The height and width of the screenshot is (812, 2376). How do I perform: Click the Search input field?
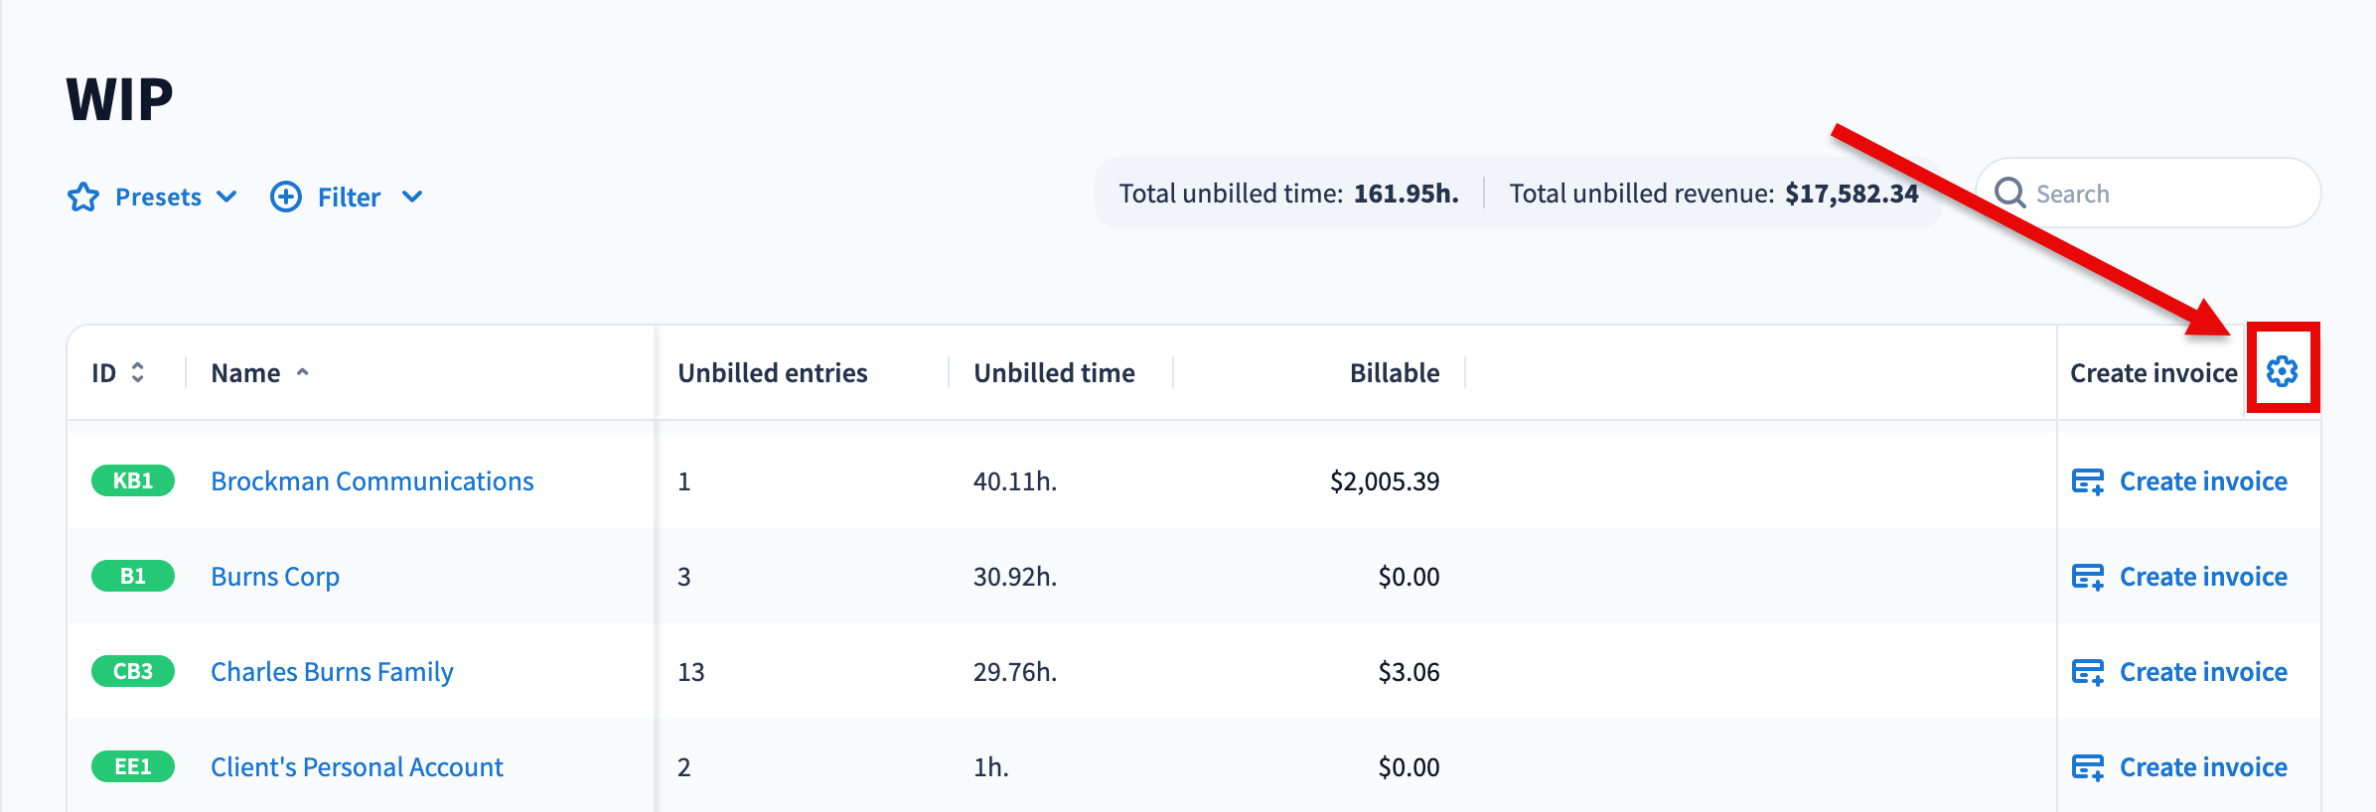[x=2165, y=194]
